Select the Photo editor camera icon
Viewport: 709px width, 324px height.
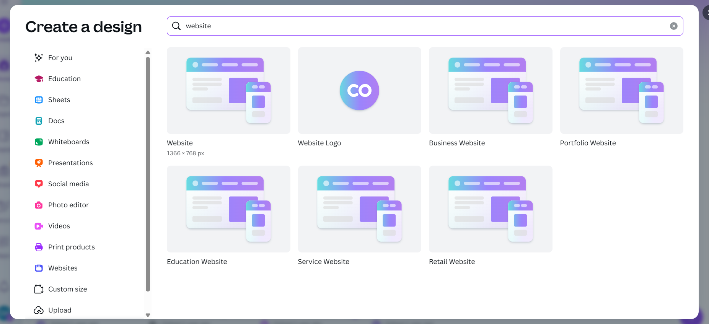[x=39, y=205]
